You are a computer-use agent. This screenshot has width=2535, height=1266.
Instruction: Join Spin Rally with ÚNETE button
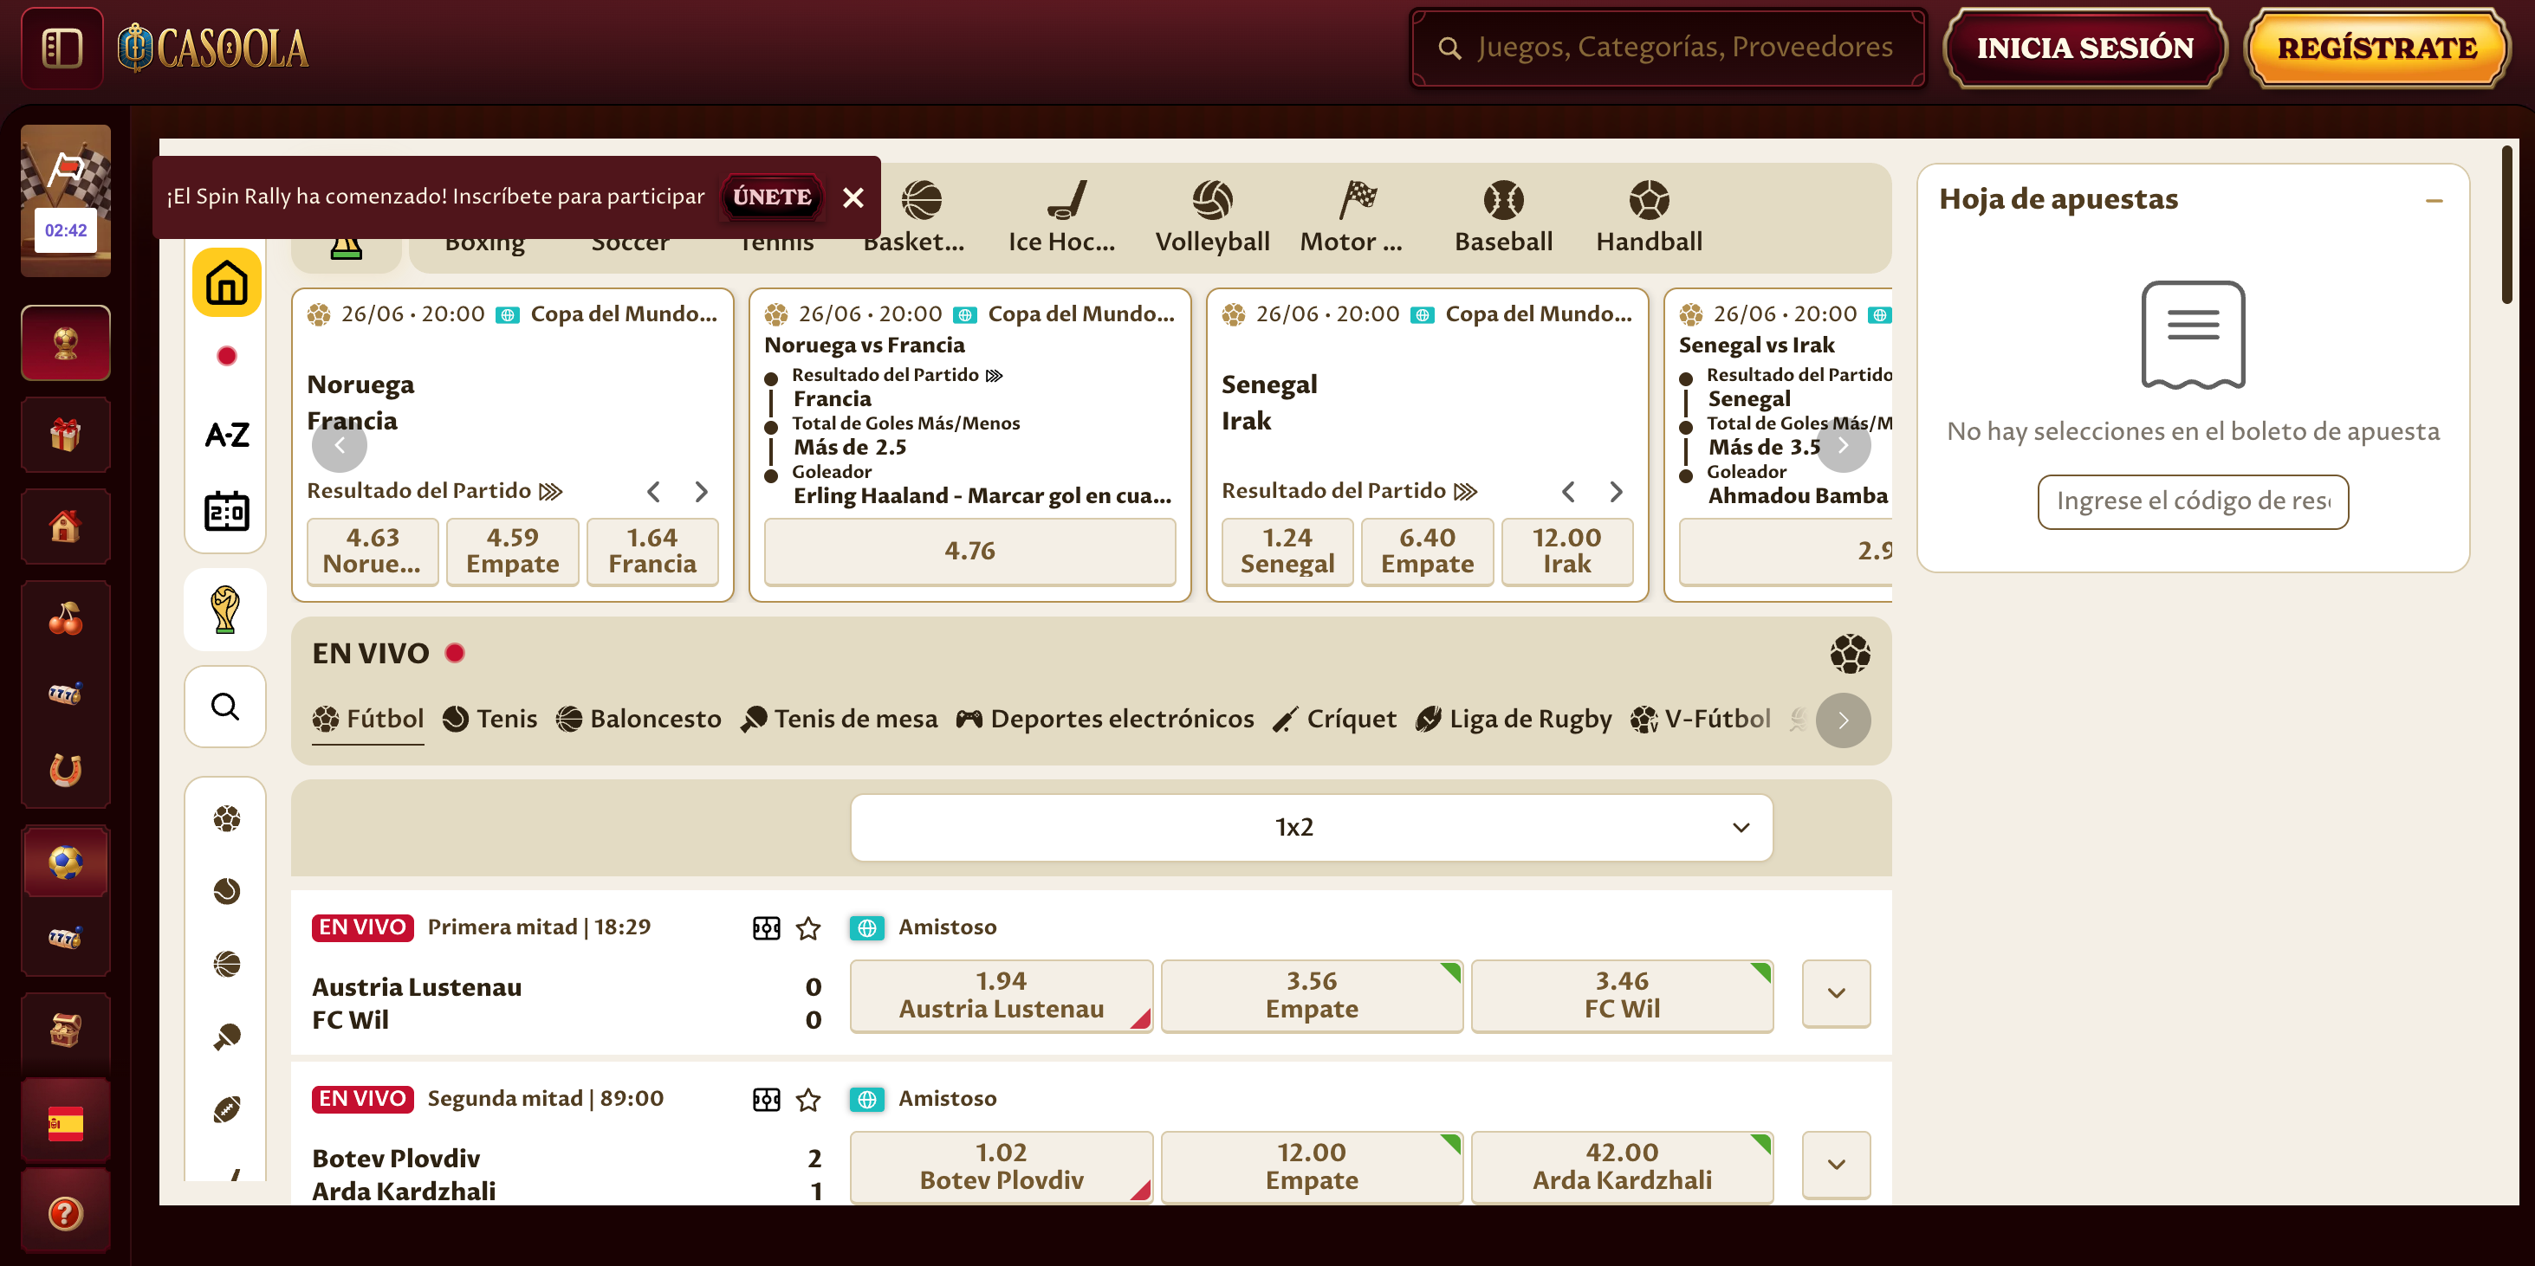coord(773,197)
